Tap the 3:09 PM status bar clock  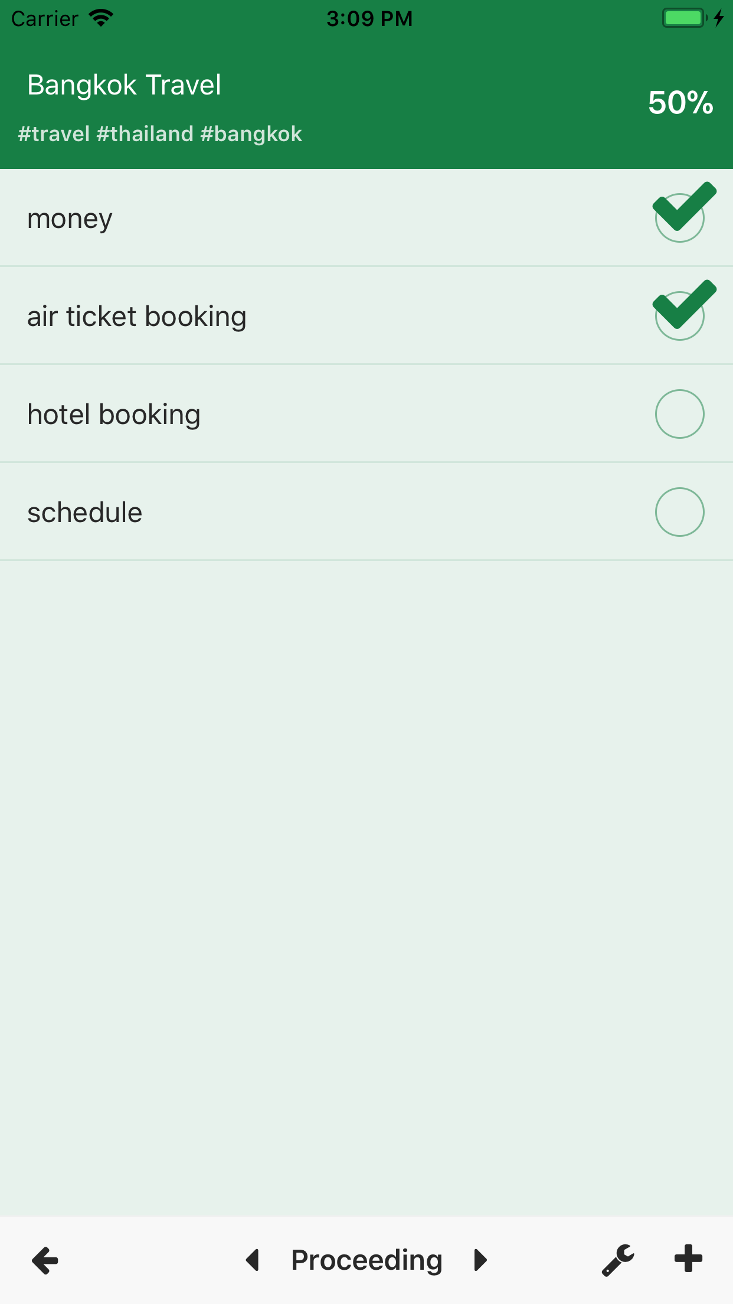(369, 18)
